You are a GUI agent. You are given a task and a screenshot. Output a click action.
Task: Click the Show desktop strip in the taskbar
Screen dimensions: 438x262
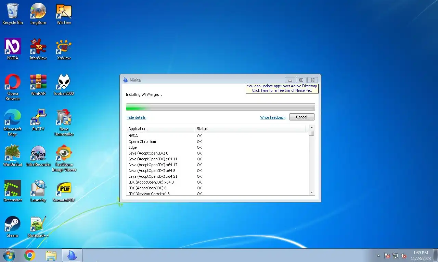pos(436,255)
